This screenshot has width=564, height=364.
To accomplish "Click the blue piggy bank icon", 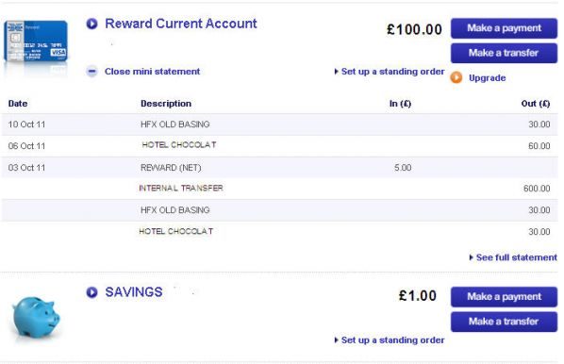I will click(36, 317).
